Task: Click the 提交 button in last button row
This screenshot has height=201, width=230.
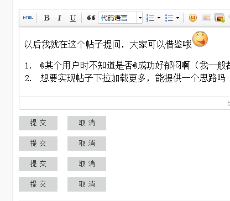Action: [x=38, y=184]
